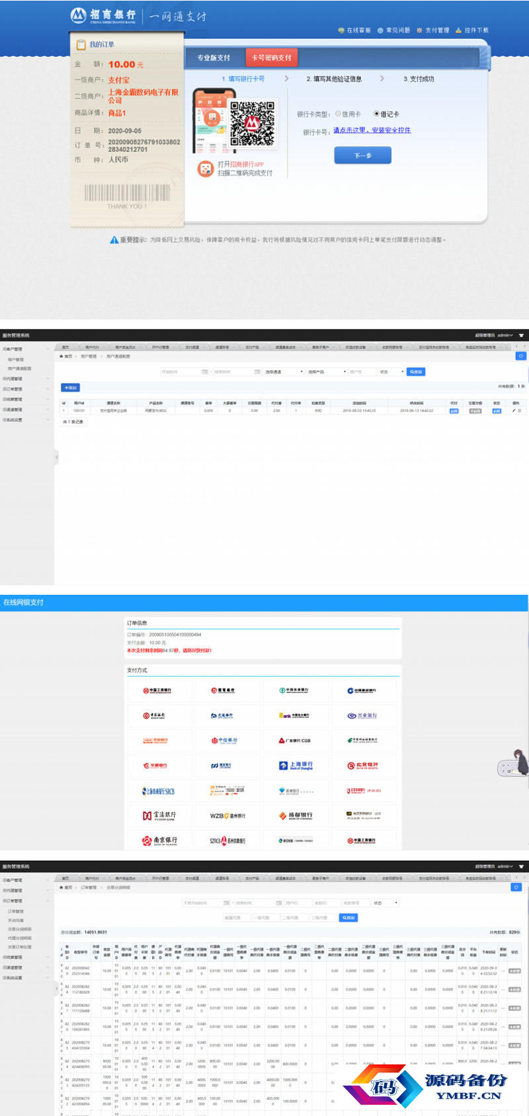Image resolution: width=529 pixels, height=1116 pixels.
Task: Open 商户通道配置 in the sidebar submenu
Action: click(19, 368)
